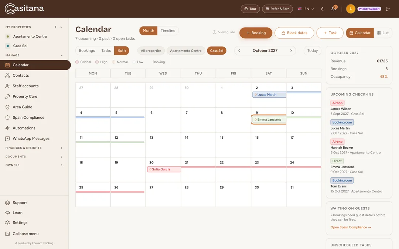Open Spain Compliance link
The width and height of the screenshot is (399, 249).
(x=351, y=227)
